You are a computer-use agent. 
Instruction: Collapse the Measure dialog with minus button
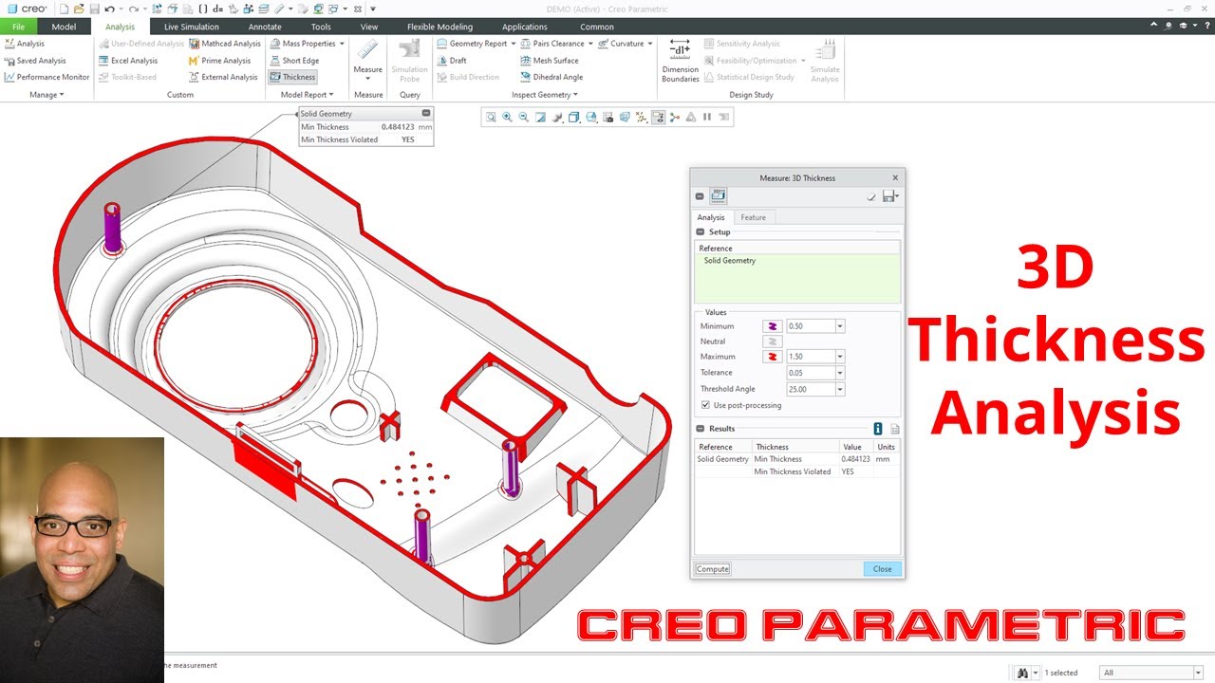(x=700, y=196)
